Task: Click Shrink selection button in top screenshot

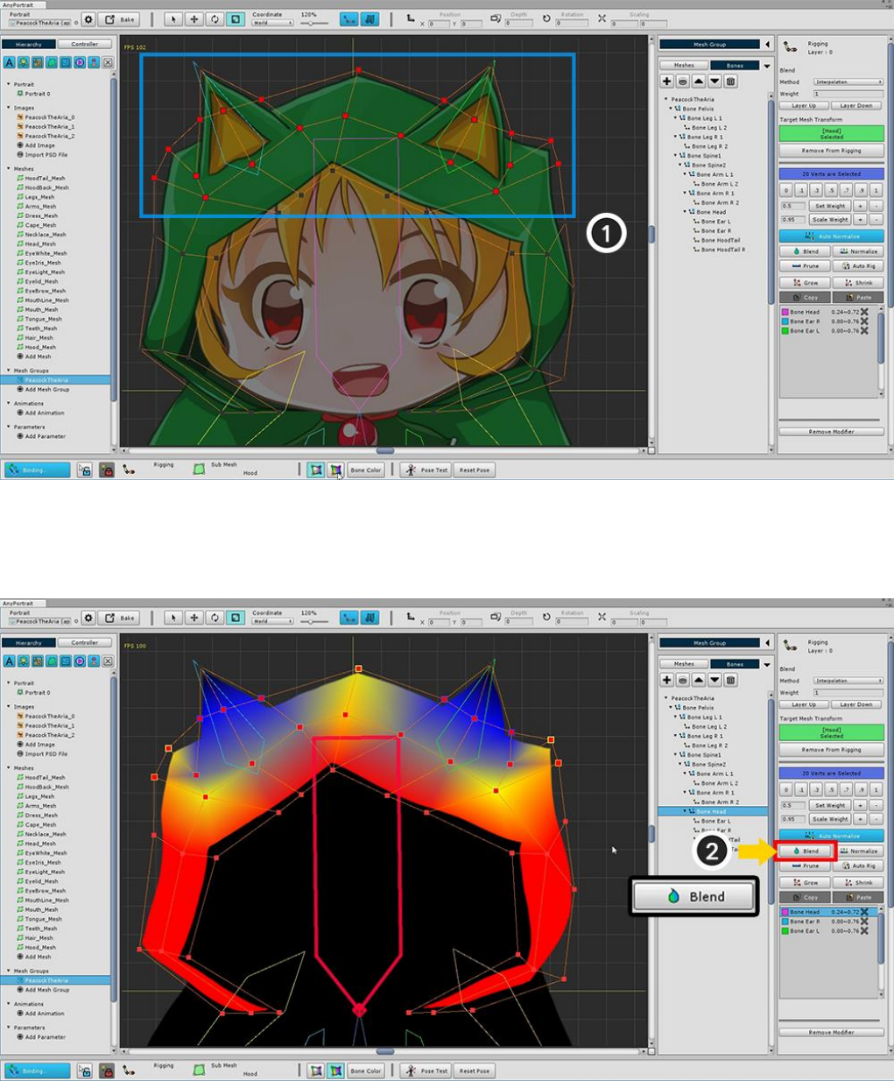Action: point(857,283)
